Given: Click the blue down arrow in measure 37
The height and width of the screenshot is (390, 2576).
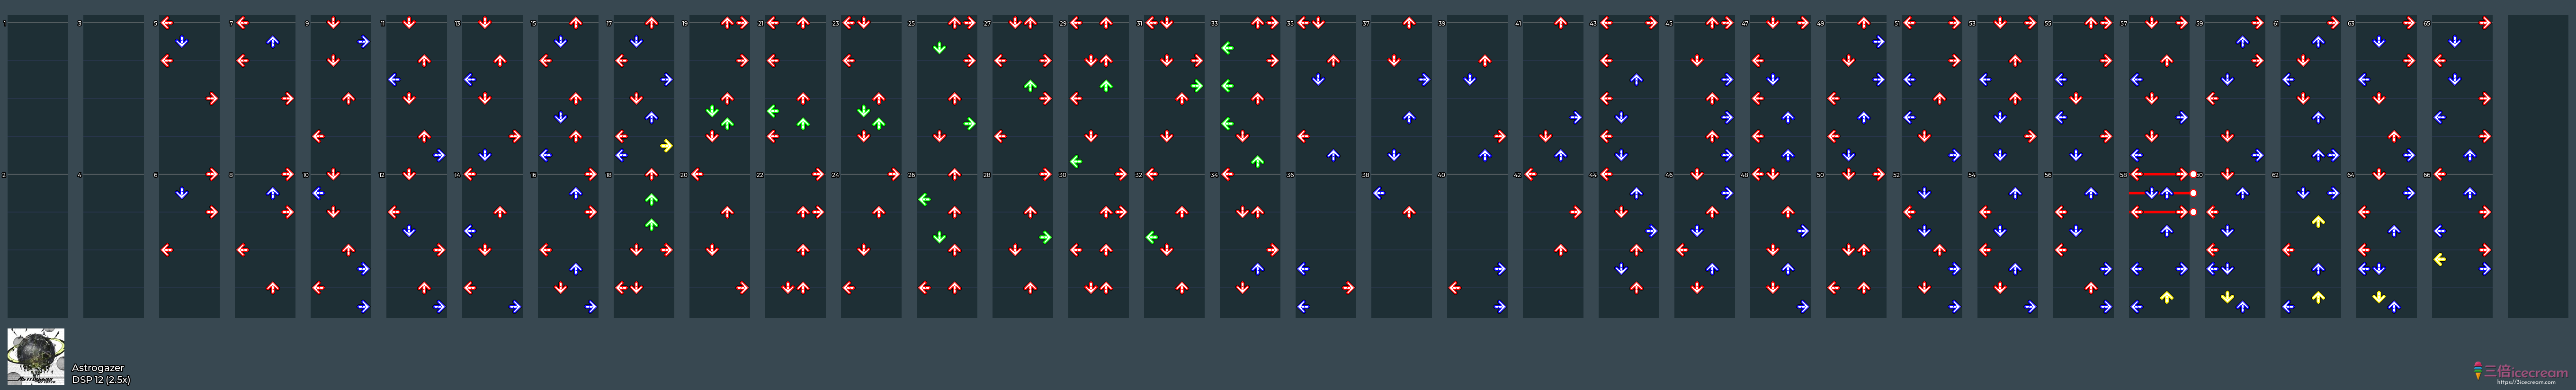Looking at the screenshot, I should (1394, 155).
